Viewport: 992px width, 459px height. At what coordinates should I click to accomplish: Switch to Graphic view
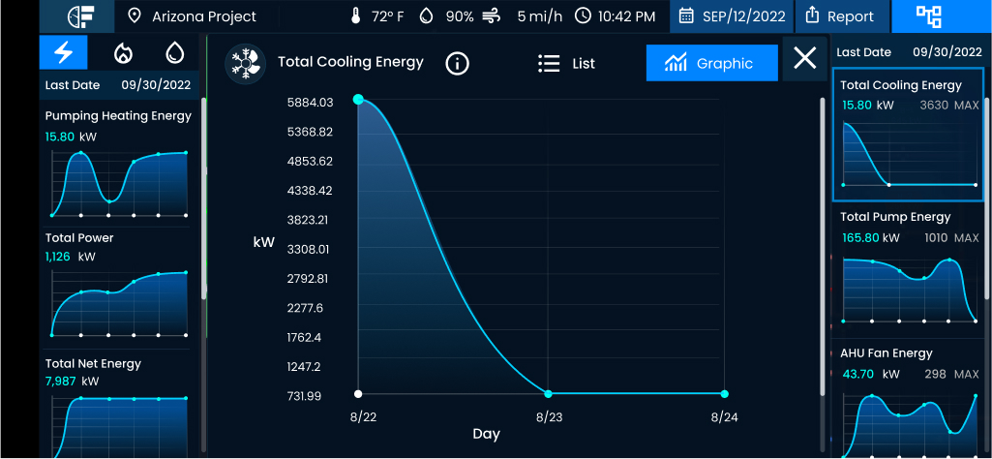(711, 63)
